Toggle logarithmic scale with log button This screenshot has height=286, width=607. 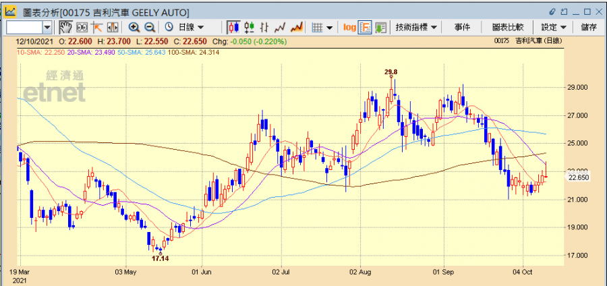click(x=349, y=27)
